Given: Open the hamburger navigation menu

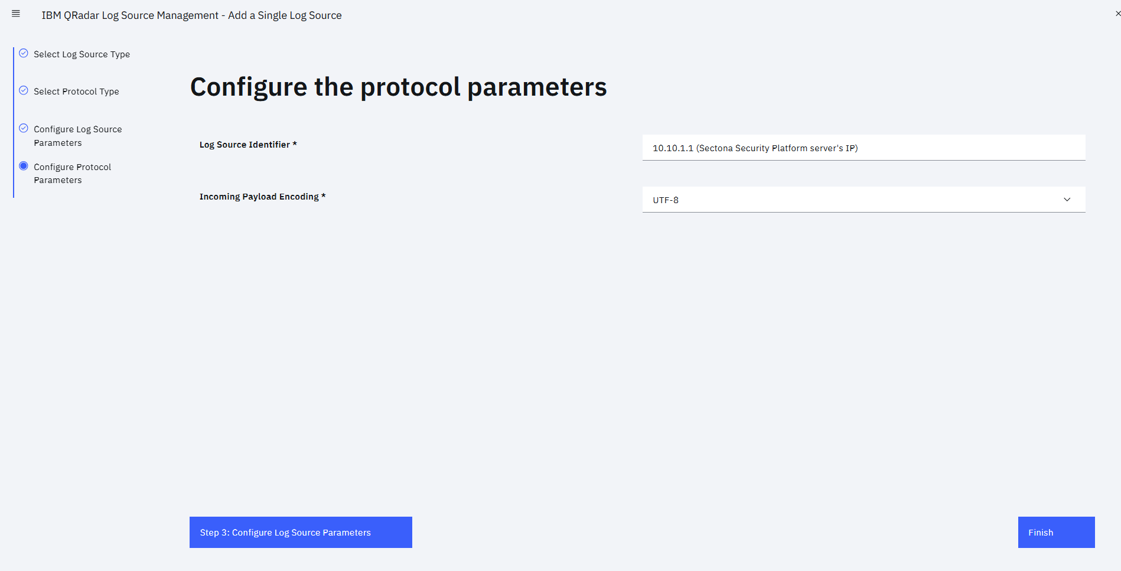Looking at the screenshot, I should [16, 13].
